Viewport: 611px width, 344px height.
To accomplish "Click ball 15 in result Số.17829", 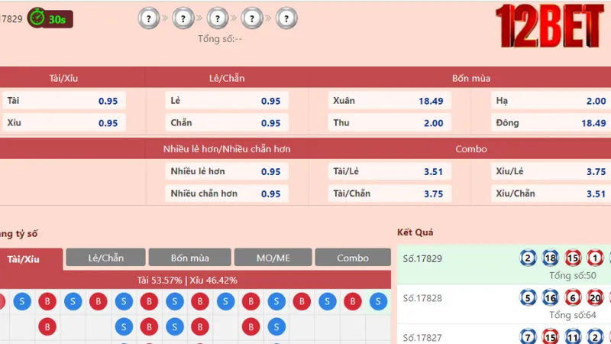I will click(x=573, y=258).
